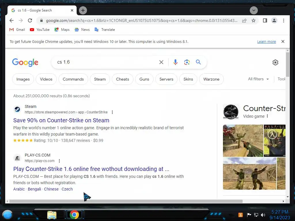The height and width of the screenshot is (221, 295).
Task: Click the page scroll down arrow
Action: click(288, 197)
